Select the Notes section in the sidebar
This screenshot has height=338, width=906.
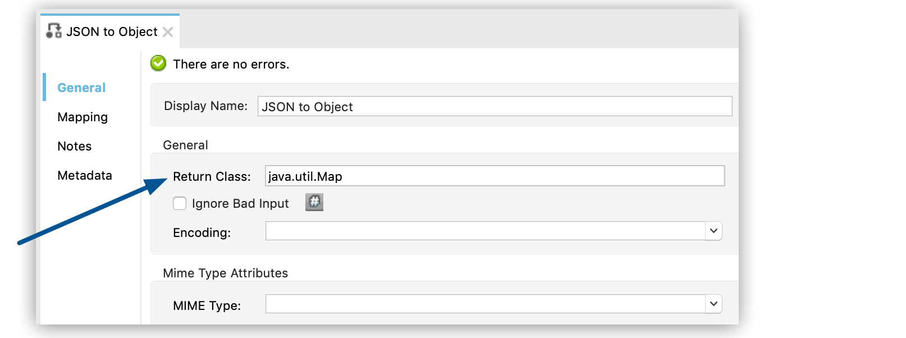point(74,146)
